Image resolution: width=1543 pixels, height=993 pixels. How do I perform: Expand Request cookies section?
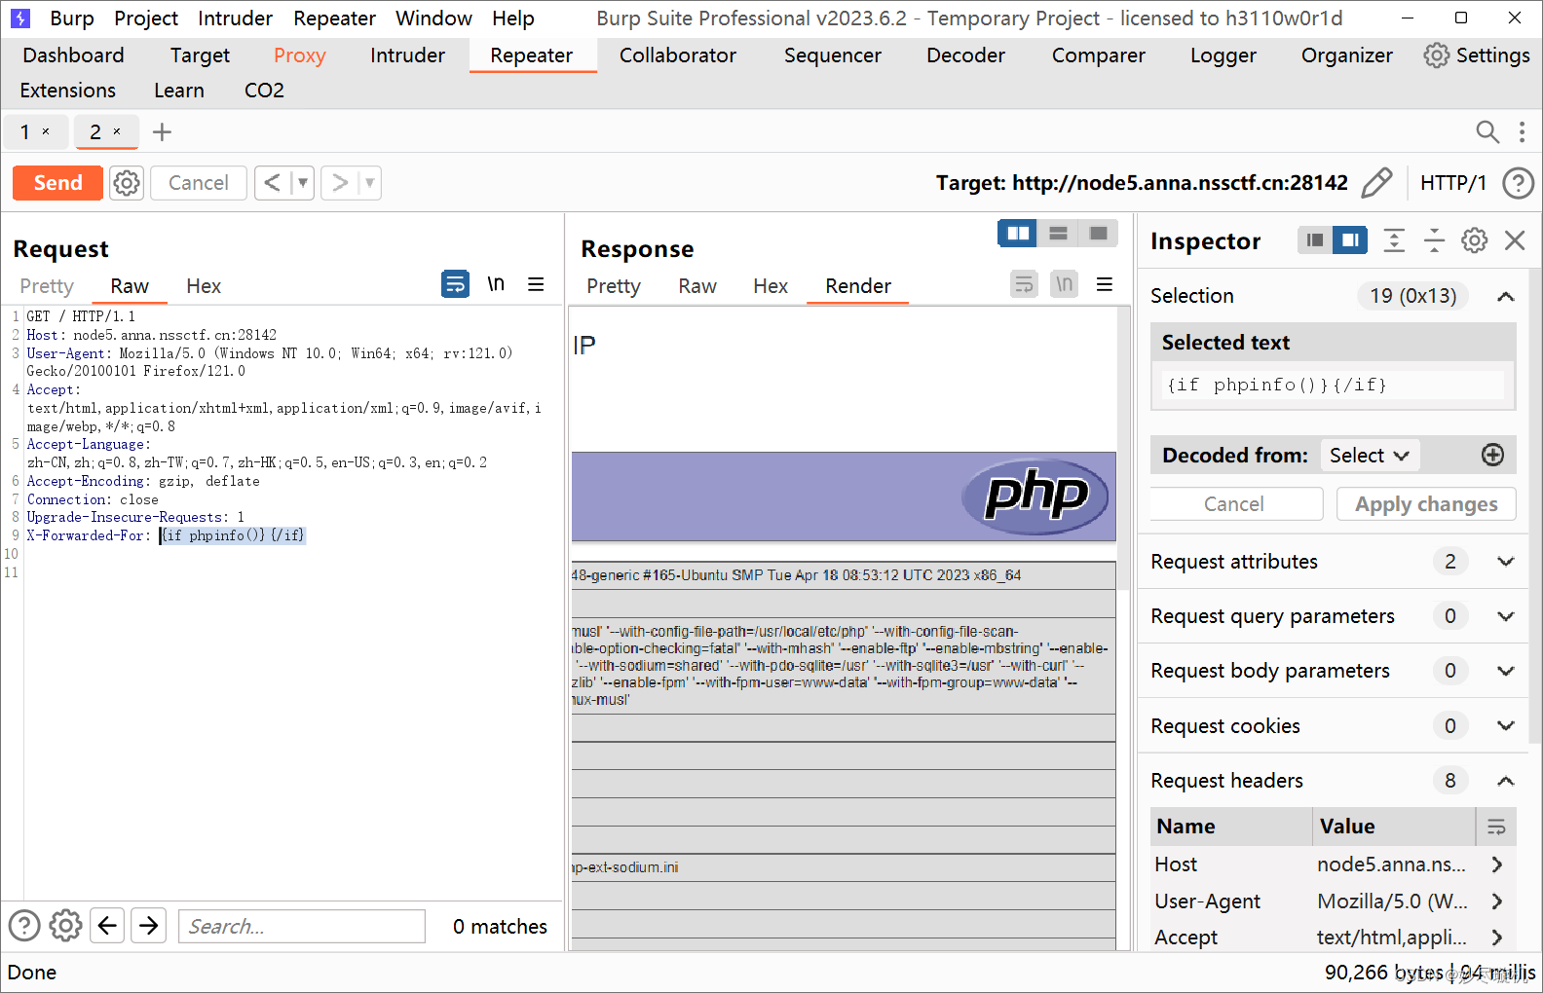[x=1505, y=726]
